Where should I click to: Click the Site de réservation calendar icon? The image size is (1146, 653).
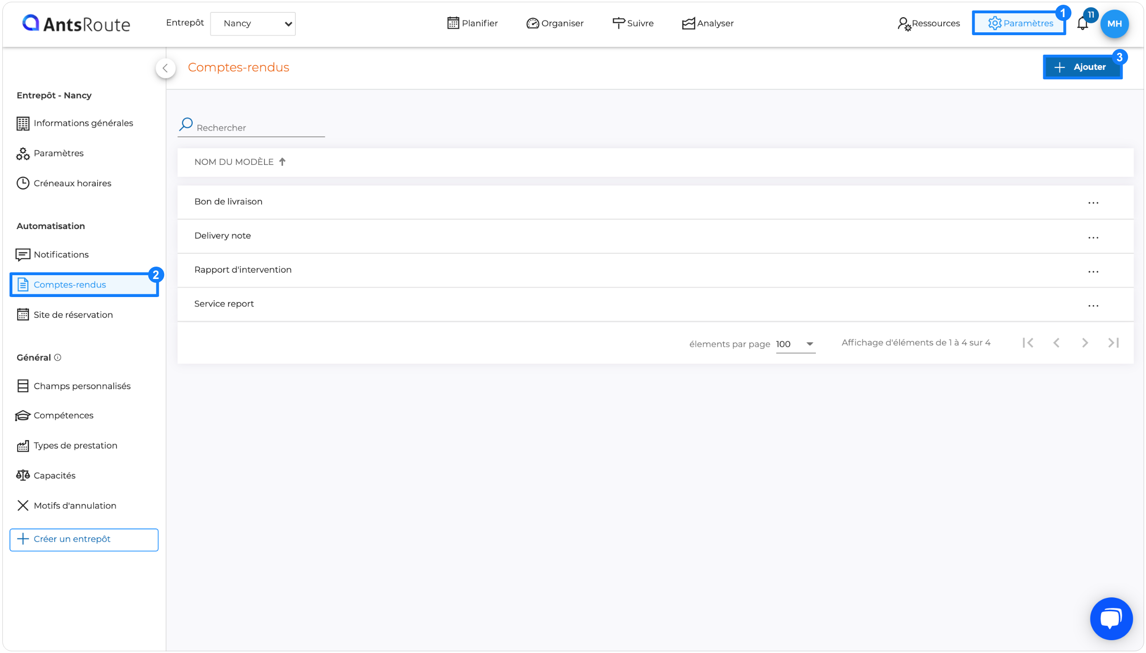pyautogui.click(x=22, y=315)
